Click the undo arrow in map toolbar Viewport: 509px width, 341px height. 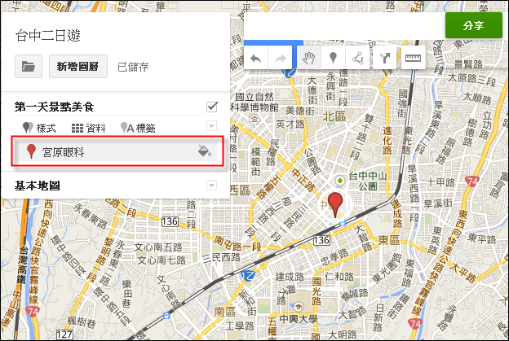pos(256,59)
